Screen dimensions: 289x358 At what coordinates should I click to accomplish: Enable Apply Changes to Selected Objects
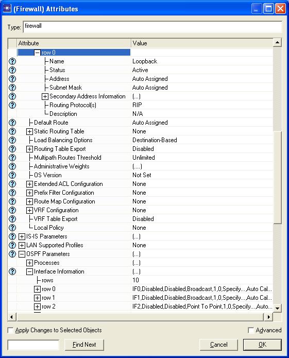[10, 330]
